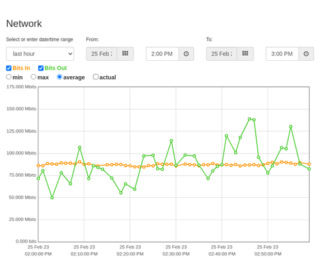Click the 02:40:00 PM time axis label
This screenshot has height=258, width=320.
[222, 254]
